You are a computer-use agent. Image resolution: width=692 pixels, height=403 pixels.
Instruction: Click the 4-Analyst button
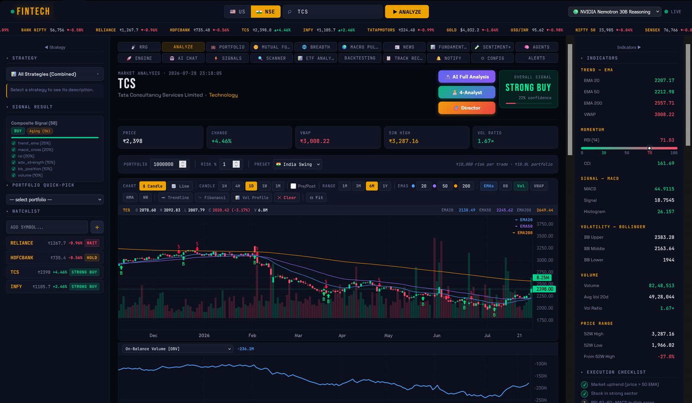[x=467, y=92]
